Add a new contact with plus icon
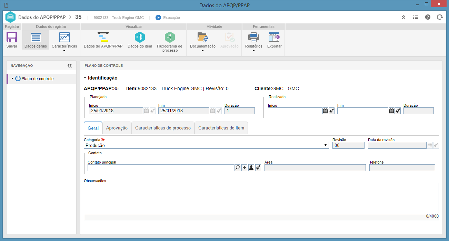This screenshot has width=449, height=241. (x=245, y=168)
